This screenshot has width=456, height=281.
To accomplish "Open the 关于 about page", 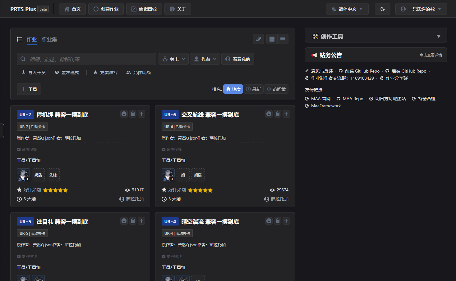I will pos(178,9).
